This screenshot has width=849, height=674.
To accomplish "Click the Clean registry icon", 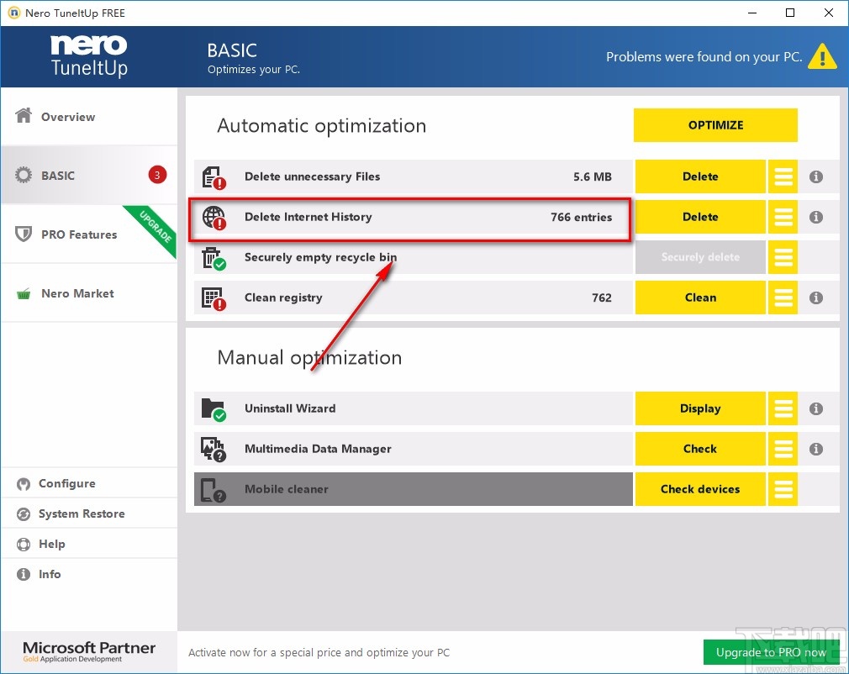I will click(x=214, y=298).
